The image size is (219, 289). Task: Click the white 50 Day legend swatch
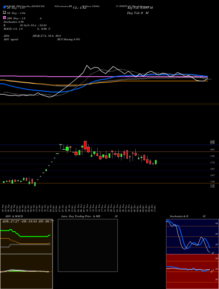point(4,13)
